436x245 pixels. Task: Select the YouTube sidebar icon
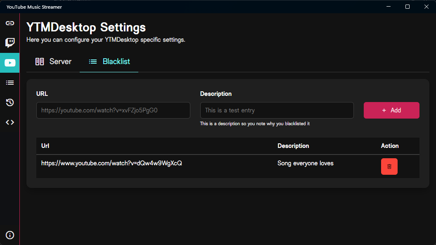tap(10, 63)
